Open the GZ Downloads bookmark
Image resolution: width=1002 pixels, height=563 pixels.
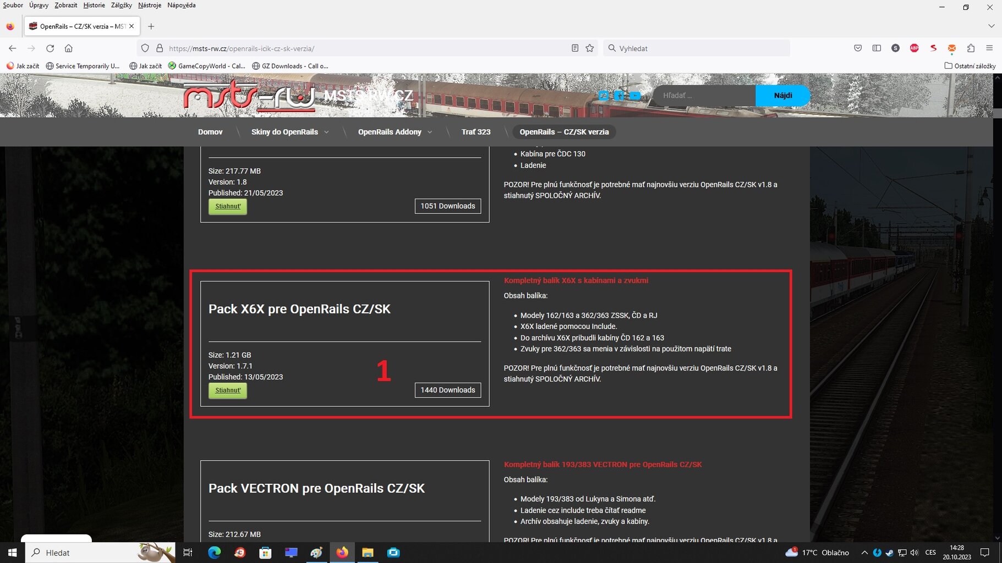[291, 66]
